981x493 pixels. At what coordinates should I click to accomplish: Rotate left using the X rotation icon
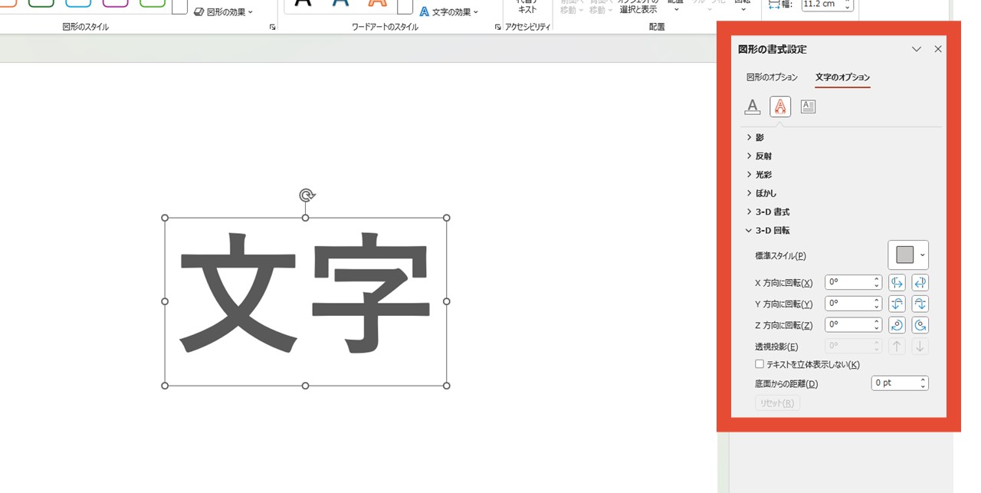pos(897,282)
